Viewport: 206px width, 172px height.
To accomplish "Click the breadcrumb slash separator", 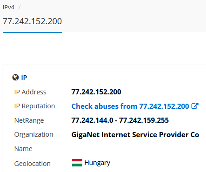I will click(x=20, y=7).
